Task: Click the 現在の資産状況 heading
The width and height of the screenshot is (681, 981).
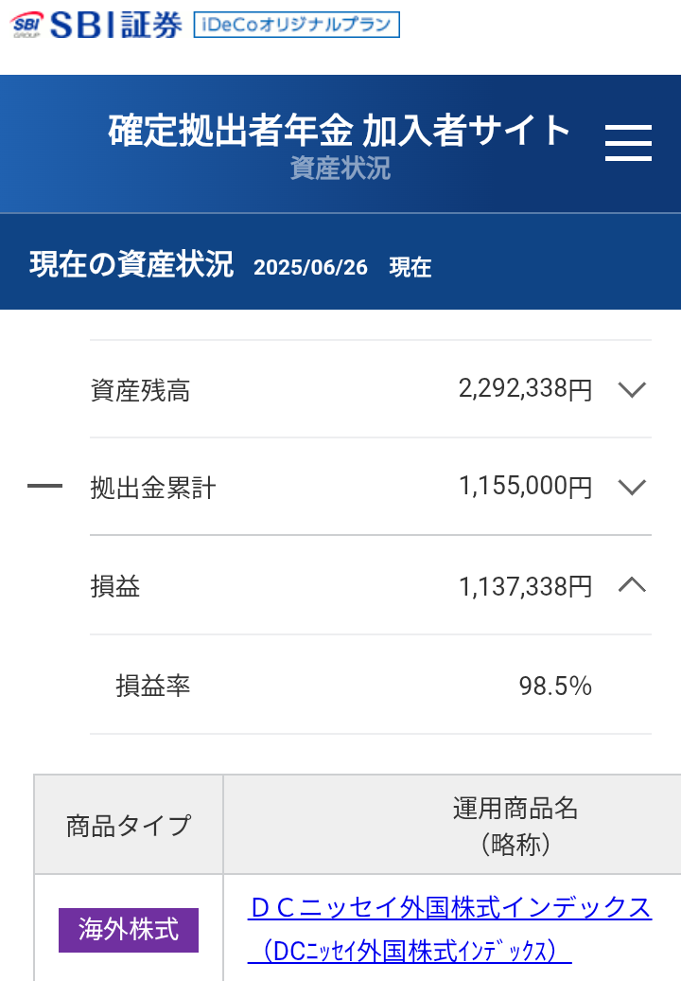Action: (131, 265)
